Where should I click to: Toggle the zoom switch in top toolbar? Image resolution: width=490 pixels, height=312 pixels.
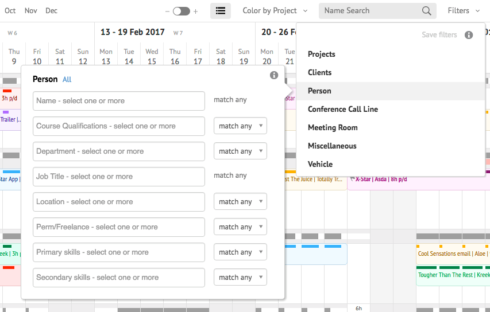(x=181, y=11)
